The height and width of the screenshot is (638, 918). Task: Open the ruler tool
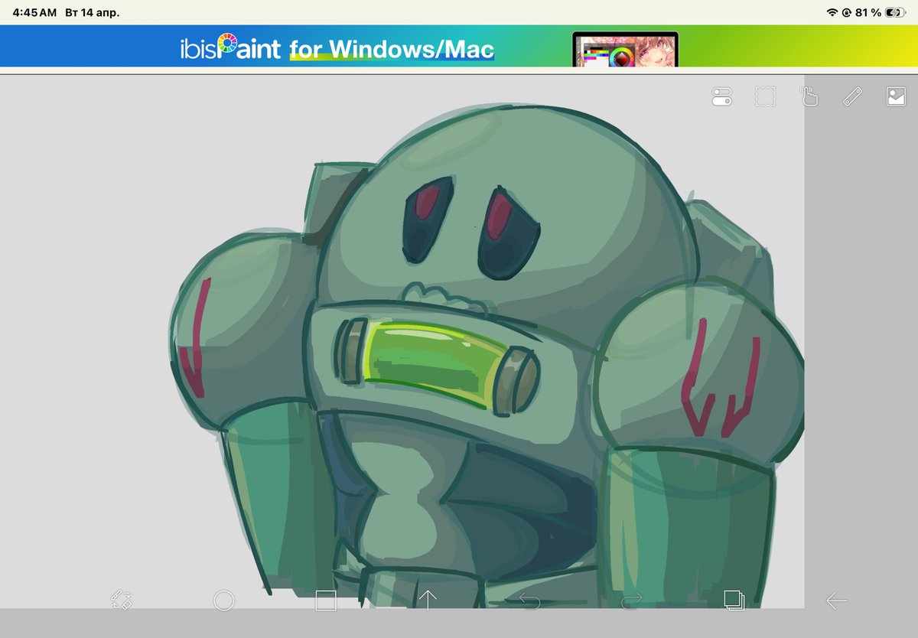tap(852, 96)
